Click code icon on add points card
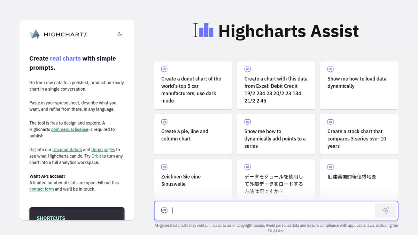This screenshot has height=235, width=418. click(x=247, y=122)
